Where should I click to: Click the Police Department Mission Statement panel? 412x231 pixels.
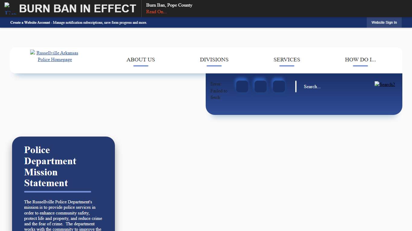(x=63, y=180)
